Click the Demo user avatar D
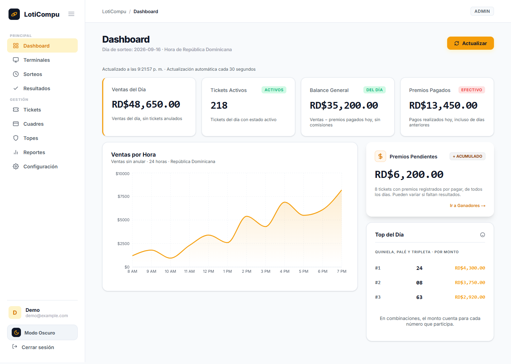This screenshot has width=511, height=364. click(15, 313)
